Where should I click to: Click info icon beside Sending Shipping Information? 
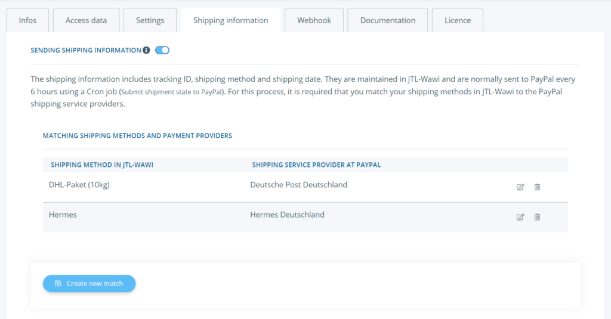[x=146, y=51]
